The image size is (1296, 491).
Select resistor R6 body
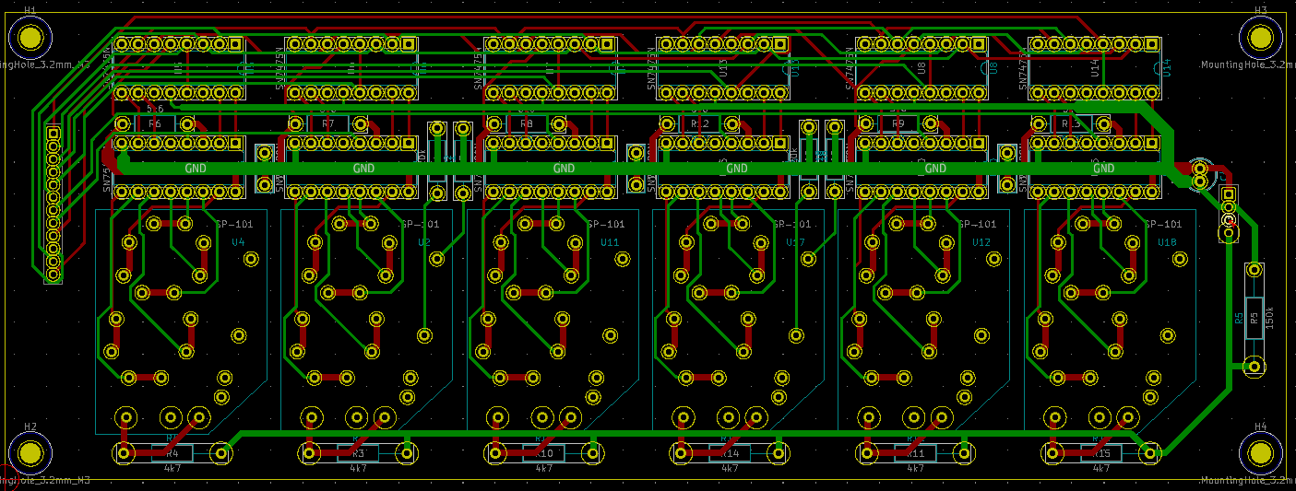click(155, 124)
